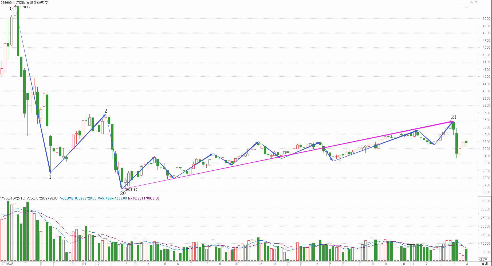Screen dimensions: 492x266
Task: Click the VOLUME value readout in blue
Action: tap(78, 198)
